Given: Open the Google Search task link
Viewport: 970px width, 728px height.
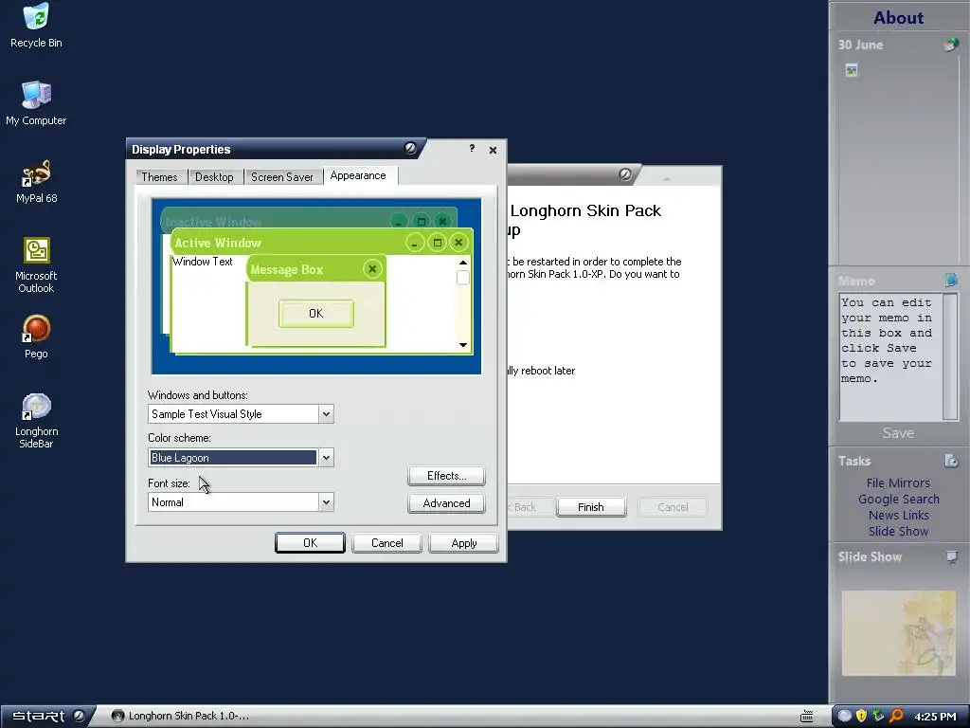Looking at the screenshot, I should click(x=898, y=499).
